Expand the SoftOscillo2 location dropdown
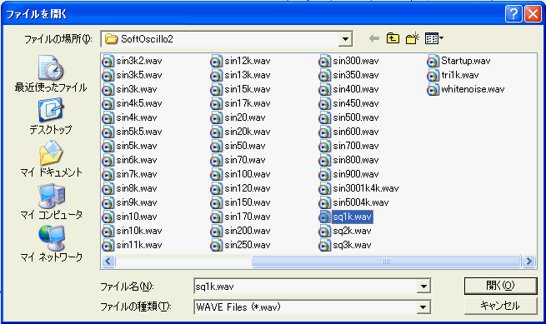Viewport: 546px width, 324px height. click(x=345, y=39)
